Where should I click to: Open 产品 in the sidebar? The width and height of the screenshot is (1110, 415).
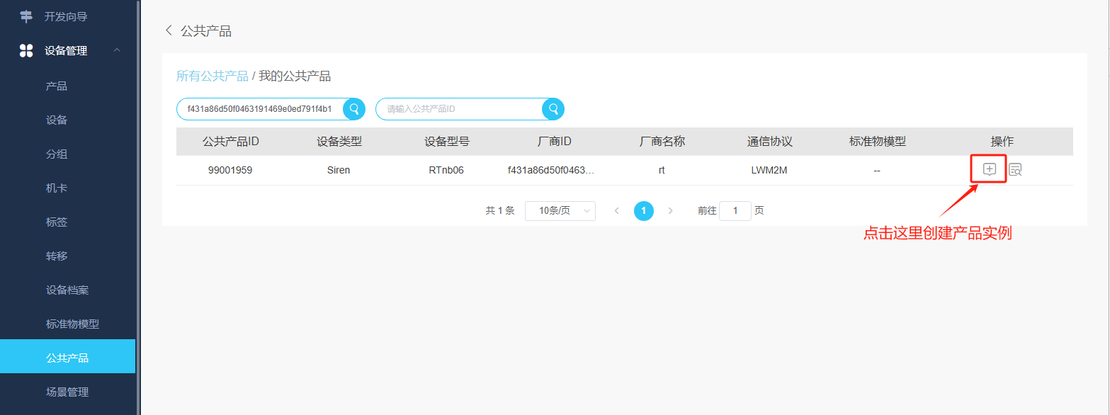coord(57,86)
